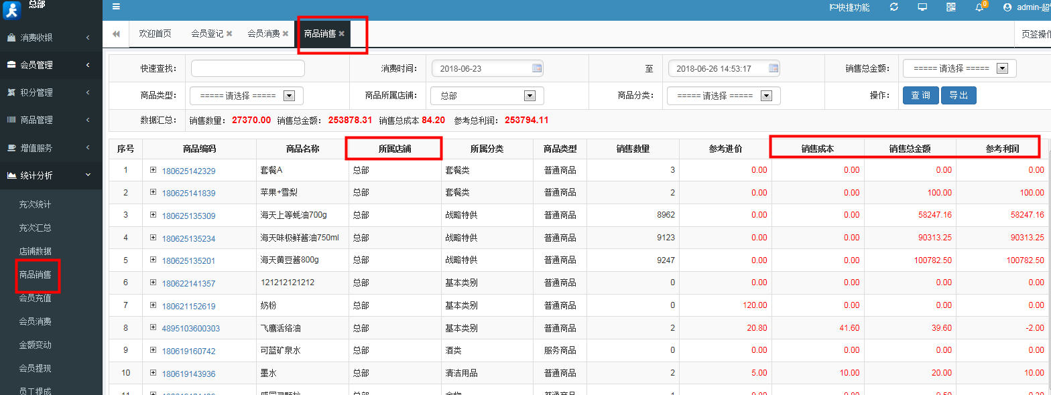
Task: Toggle the hamburger sidebar menu icon
Action: click(116, 7)
